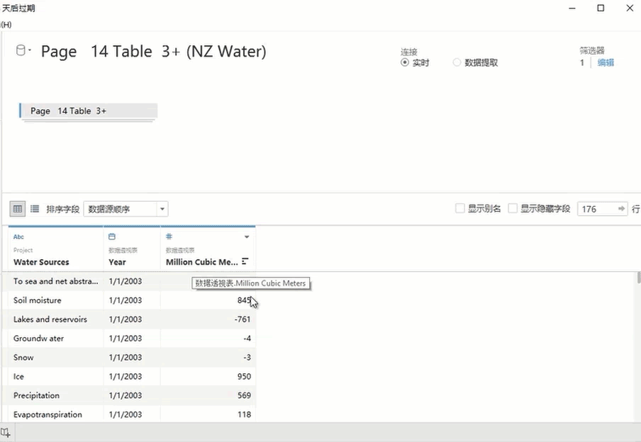Click the data source cylinder icon

point(21,50)
